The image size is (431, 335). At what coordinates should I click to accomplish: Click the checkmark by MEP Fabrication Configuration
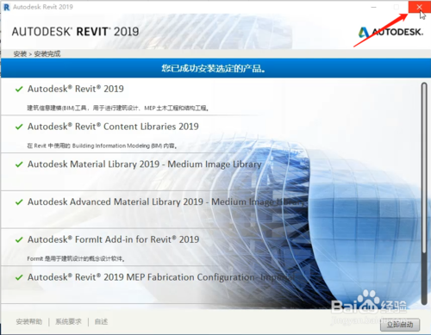tap(19, 277)
